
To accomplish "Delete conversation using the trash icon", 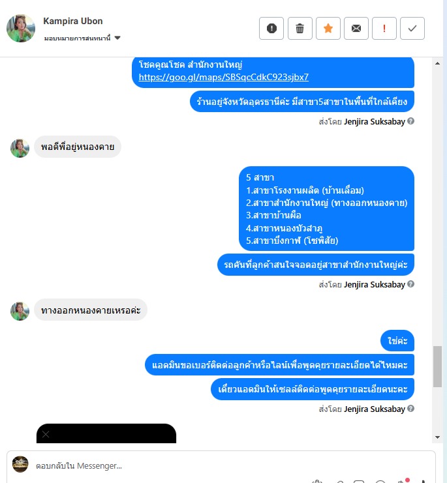I will [x=300, y=28].
